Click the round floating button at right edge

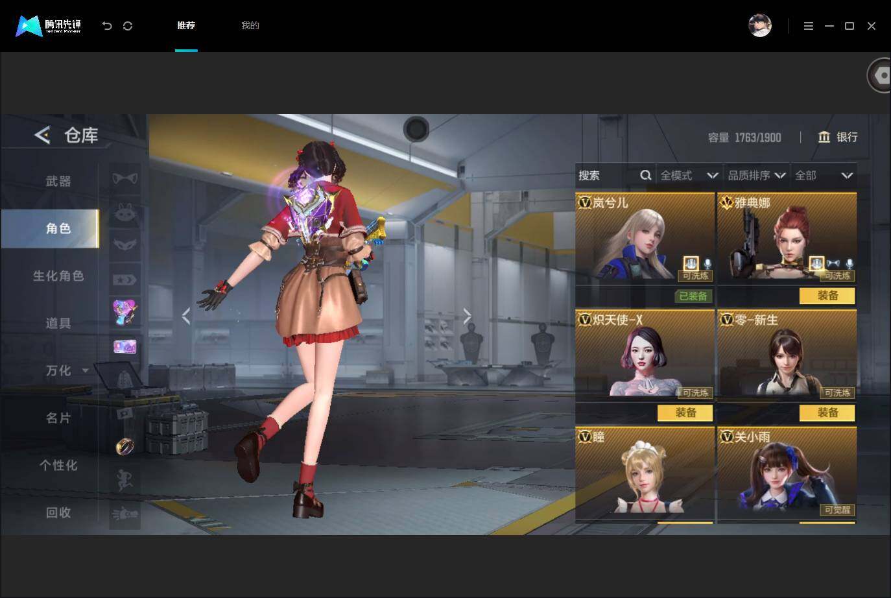coord(879,75)
